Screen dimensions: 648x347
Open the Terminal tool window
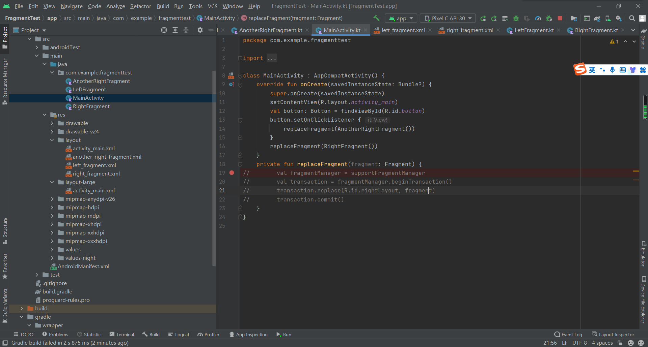coord(122,335)
